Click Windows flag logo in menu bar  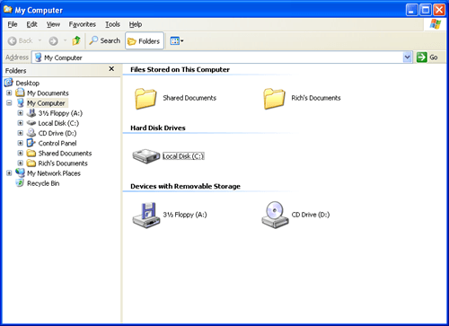[x=436, y=24]
